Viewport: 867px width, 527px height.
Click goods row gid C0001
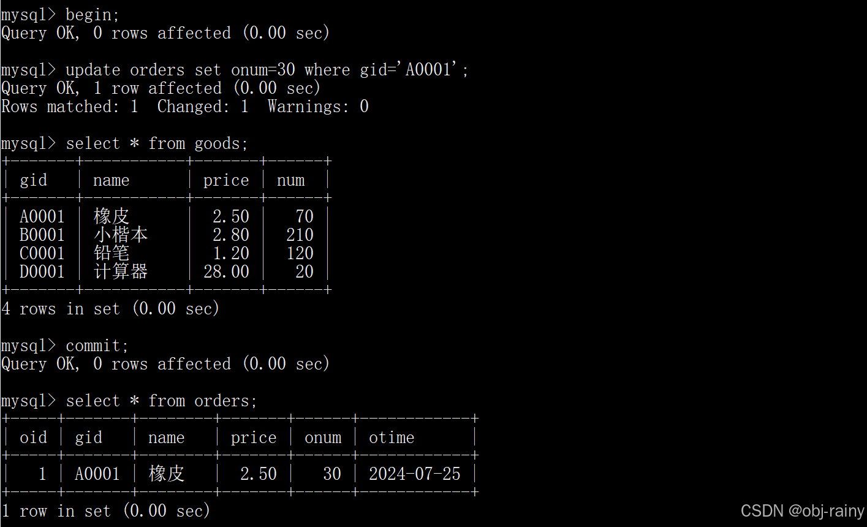click(x=42, y=254)
